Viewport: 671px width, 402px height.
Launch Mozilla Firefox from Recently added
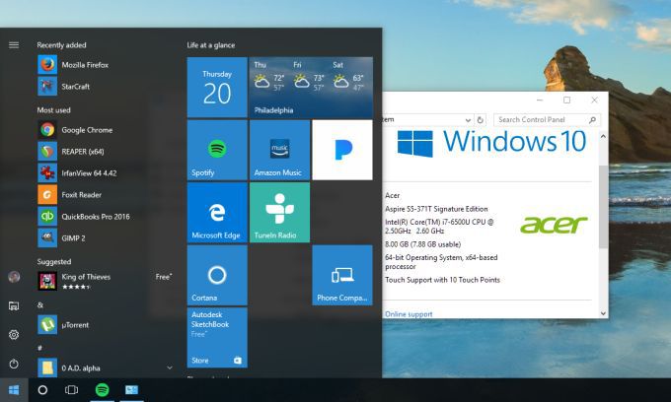point(84,65)
